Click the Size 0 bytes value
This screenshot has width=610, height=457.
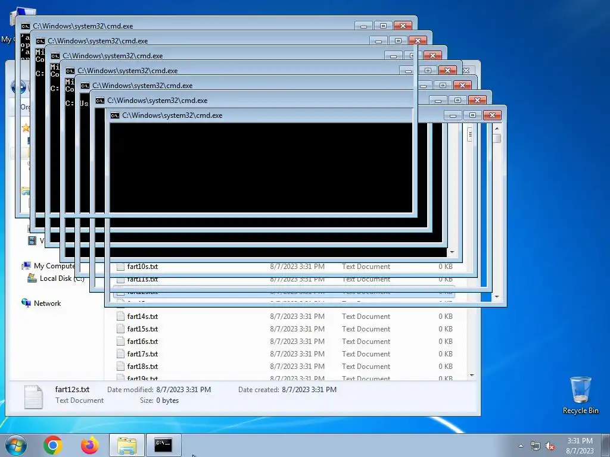(167, 400)
